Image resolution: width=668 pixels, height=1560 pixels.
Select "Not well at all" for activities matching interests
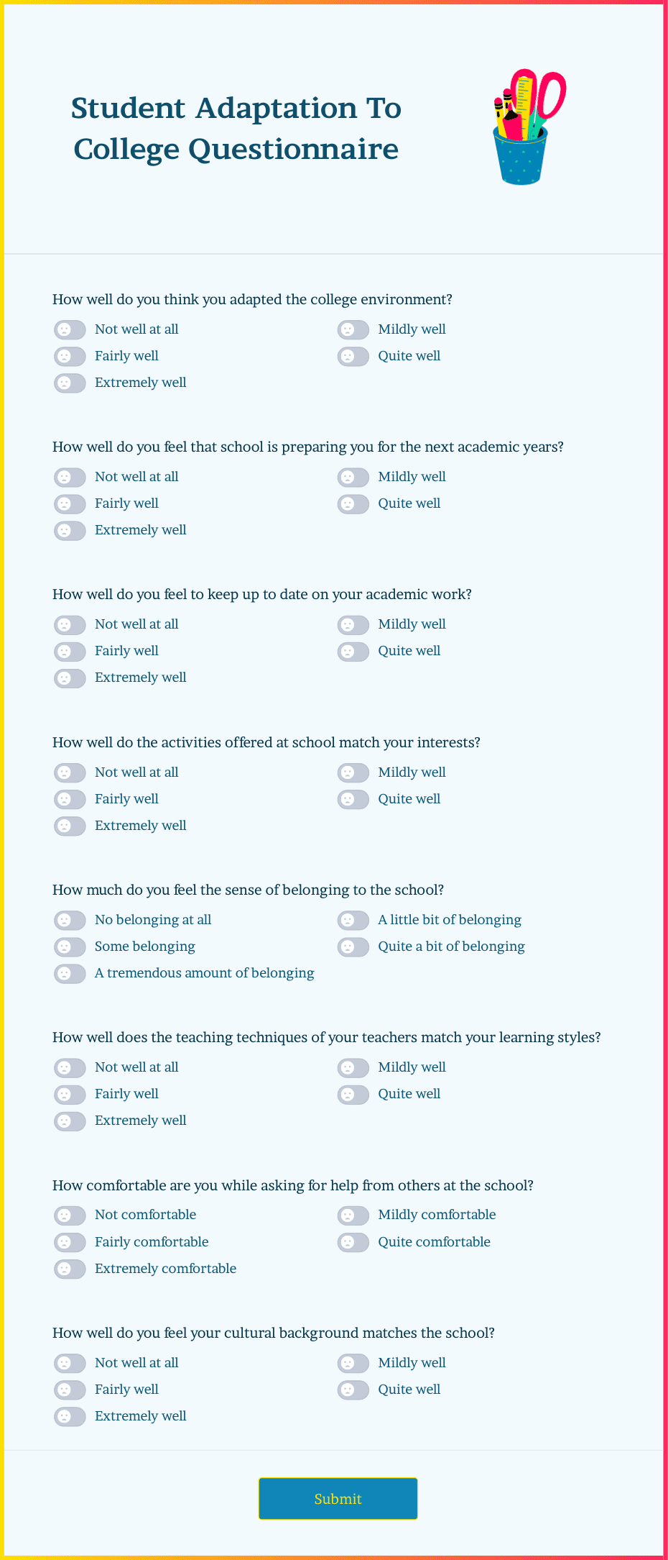pyautogui.click(x=70, y=772)
